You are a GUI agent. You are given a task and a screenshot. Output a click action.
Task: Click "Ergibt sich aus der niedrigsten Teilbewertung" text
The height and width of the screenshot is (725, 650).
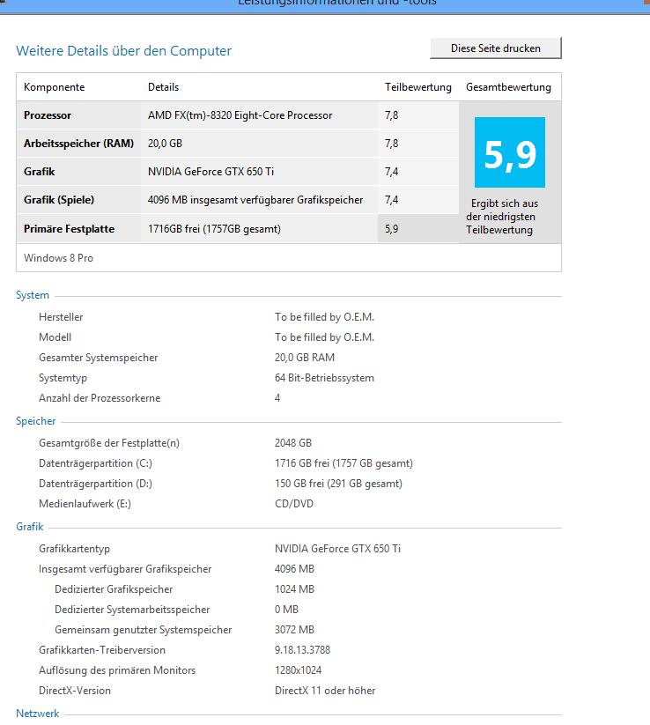pyautogui.click(x=501, y=217)
